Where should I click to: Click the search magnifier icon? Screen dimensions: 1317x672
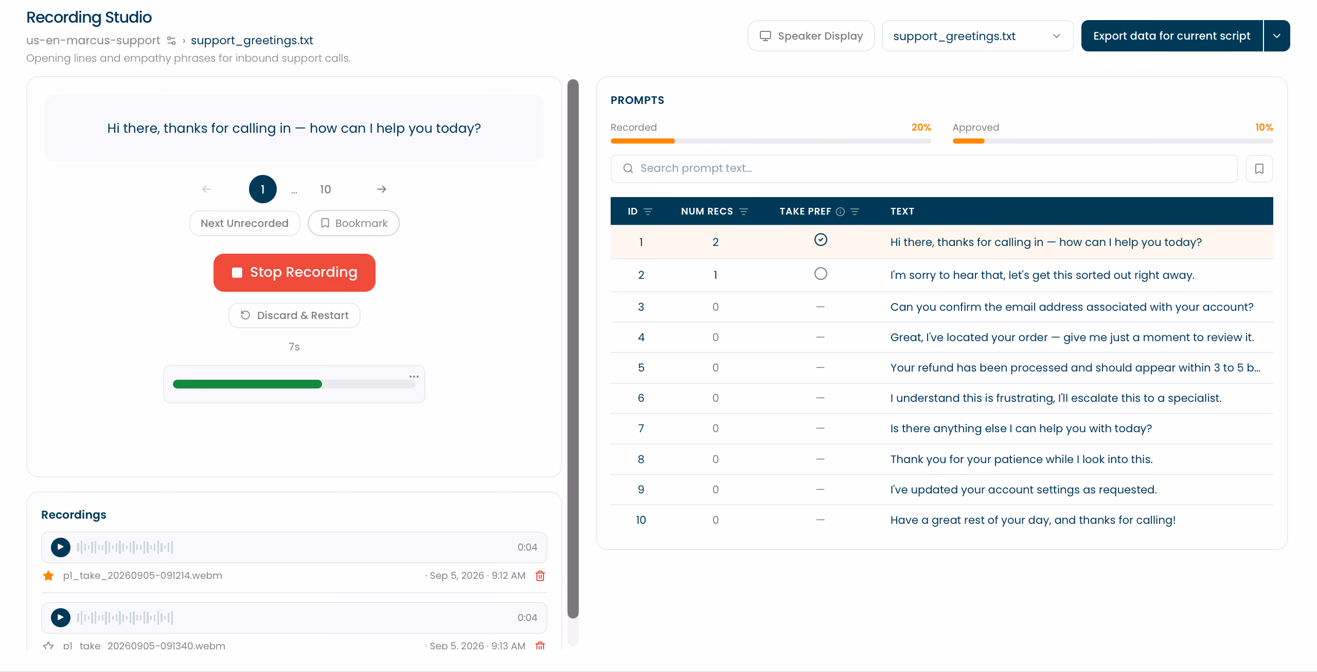[628, 169]
